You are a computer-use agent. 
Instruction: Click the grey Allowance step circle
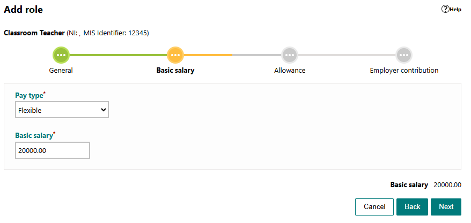click(x=290, y=55)
